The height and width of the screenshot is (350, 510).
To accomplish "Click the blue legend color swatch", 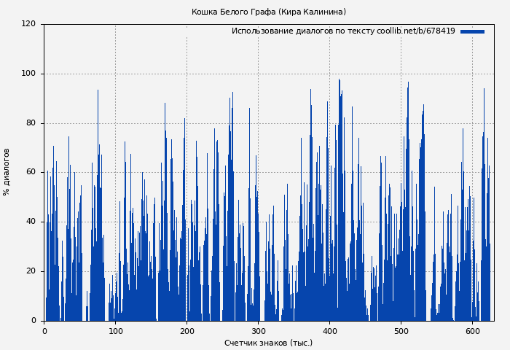I will click(x=472, y=31).
